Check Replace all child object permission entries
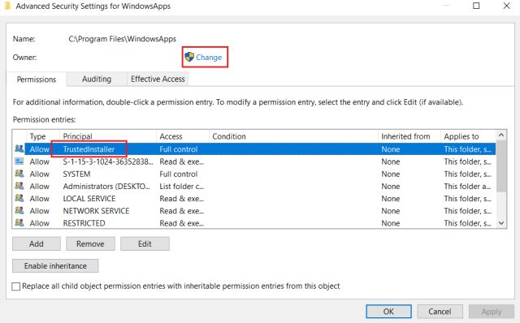 pyautogui.click(x=16, y=286)
